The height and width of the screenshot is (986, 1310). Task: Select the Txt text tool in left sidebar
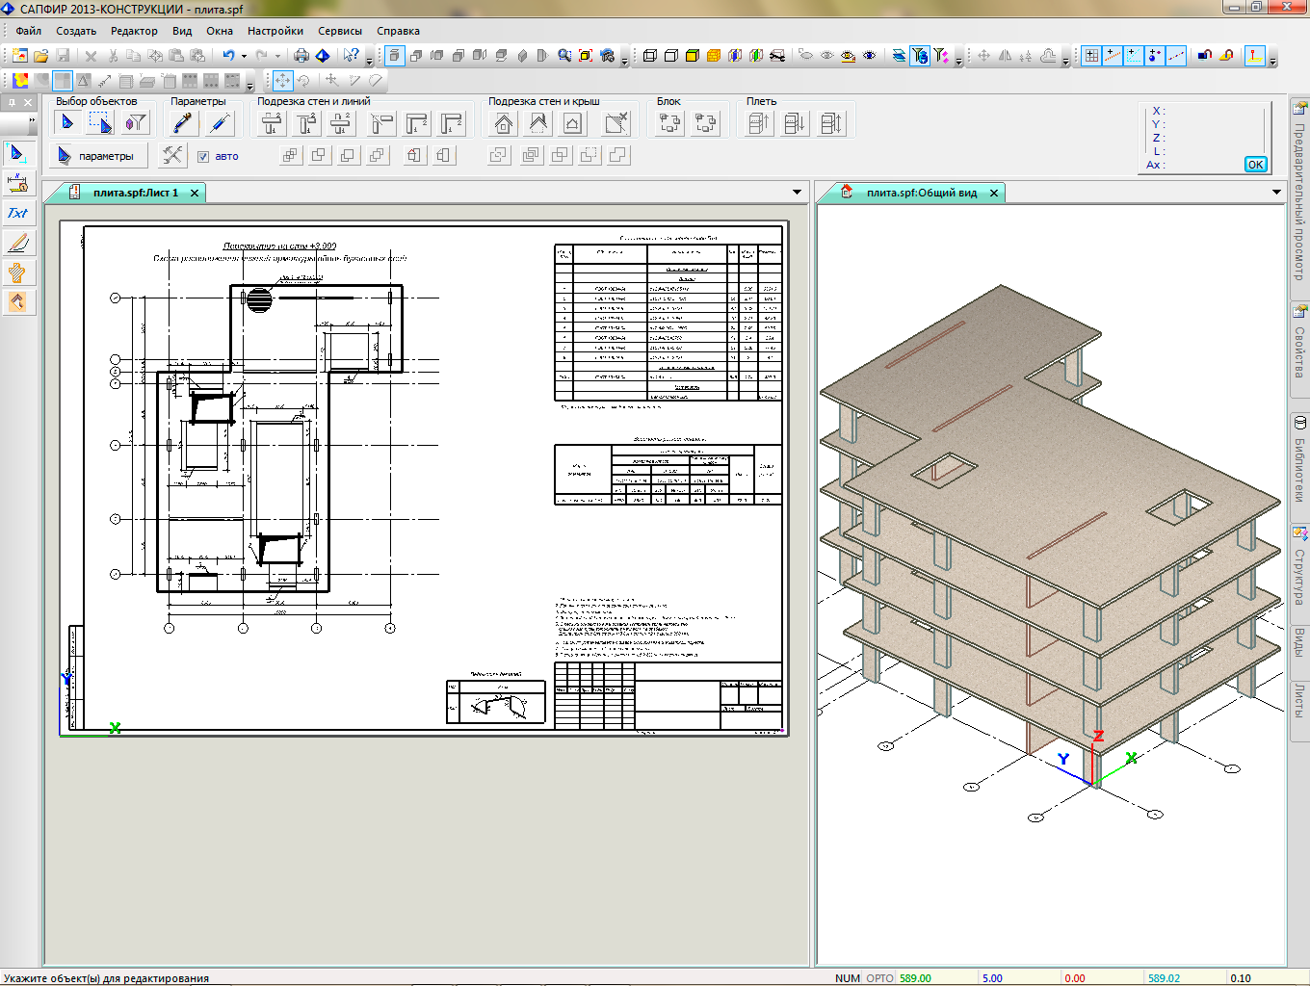coord(17,213)
